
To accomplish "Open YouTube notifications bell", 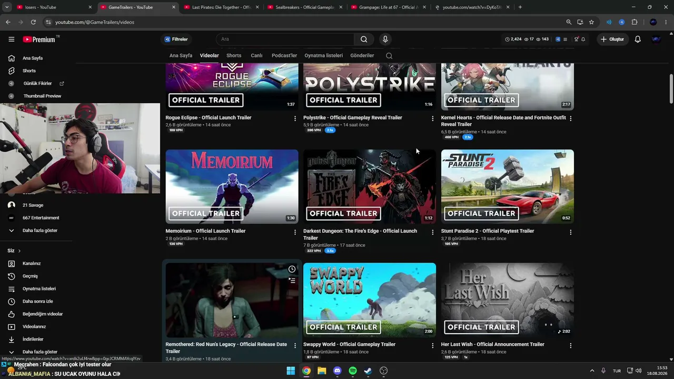I will coord(638,39).
